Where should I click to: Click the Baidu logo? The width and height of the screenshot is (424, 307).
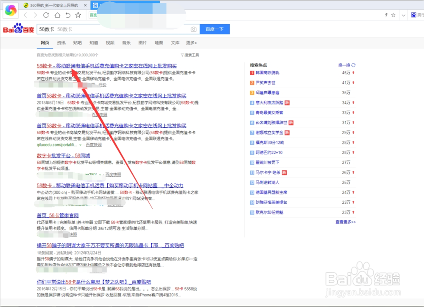click(x=18, y=28)
